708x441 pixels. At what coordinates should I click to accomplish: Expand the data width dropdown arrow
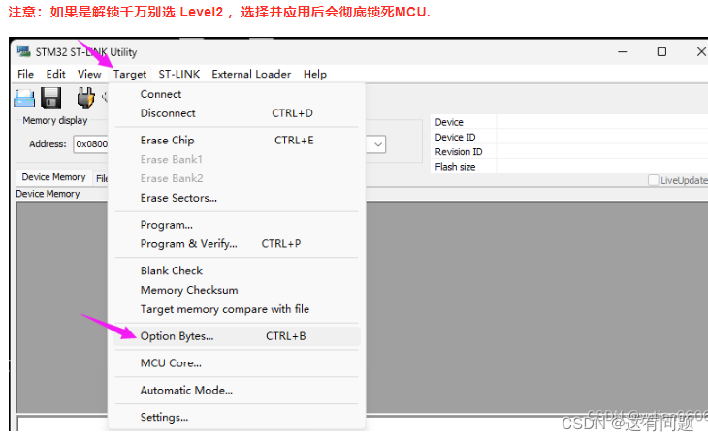378,144
